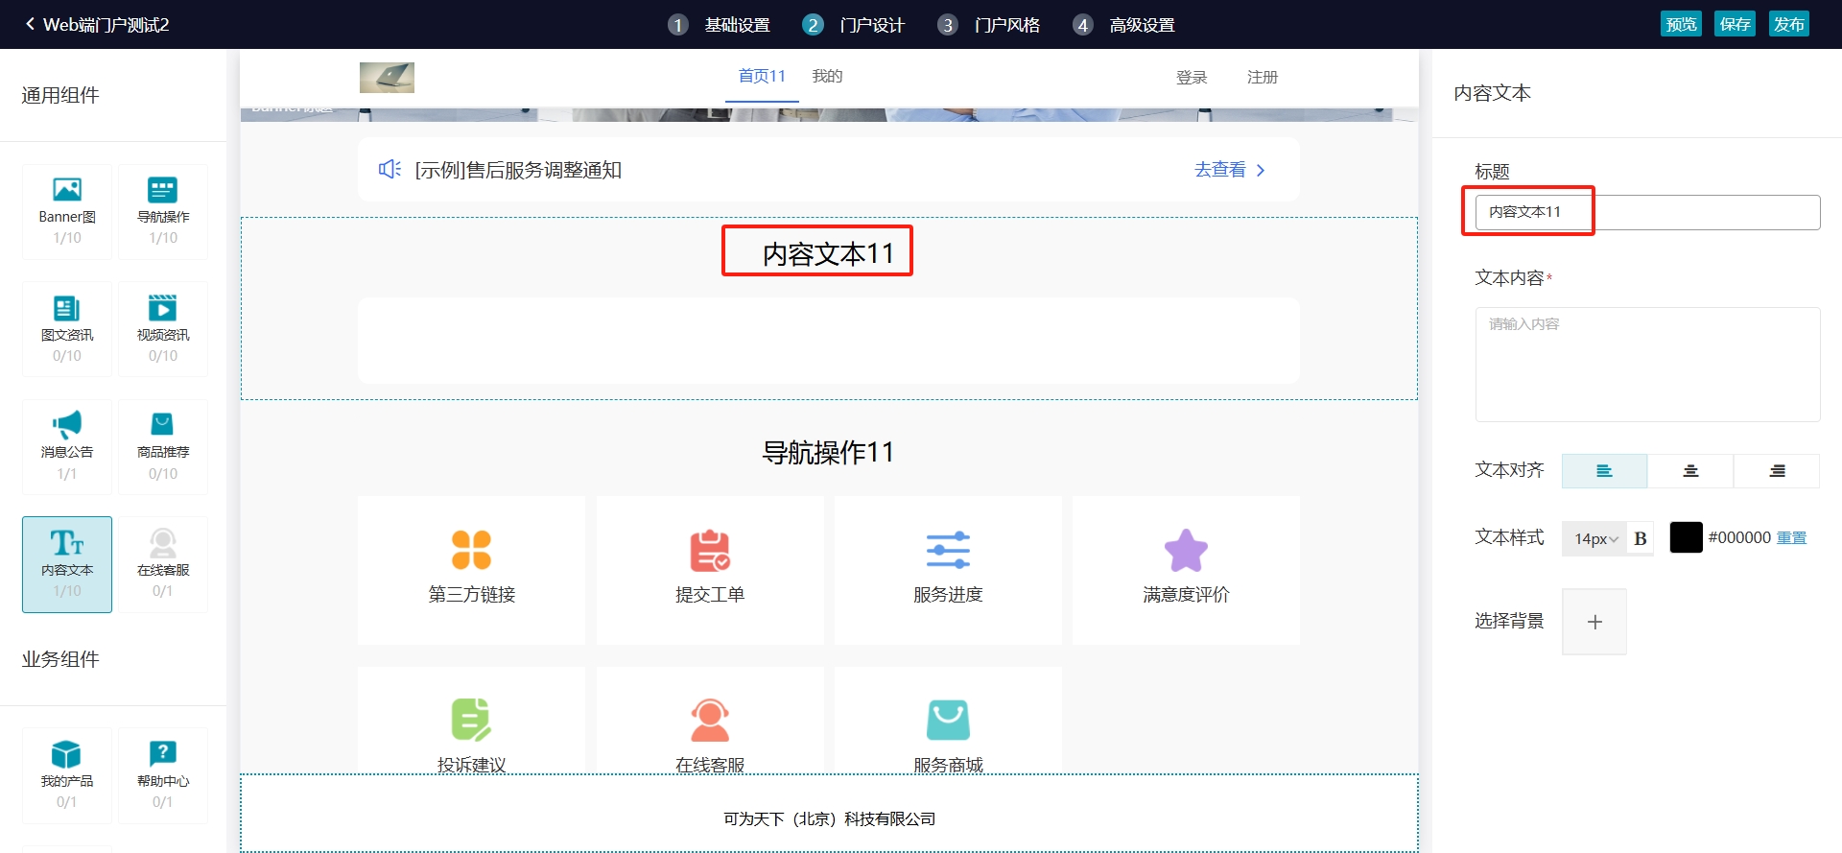The width and height of the screenshot is (1842, 853).
Task: Go to step 3 门户风格
Action: point(989,25)
